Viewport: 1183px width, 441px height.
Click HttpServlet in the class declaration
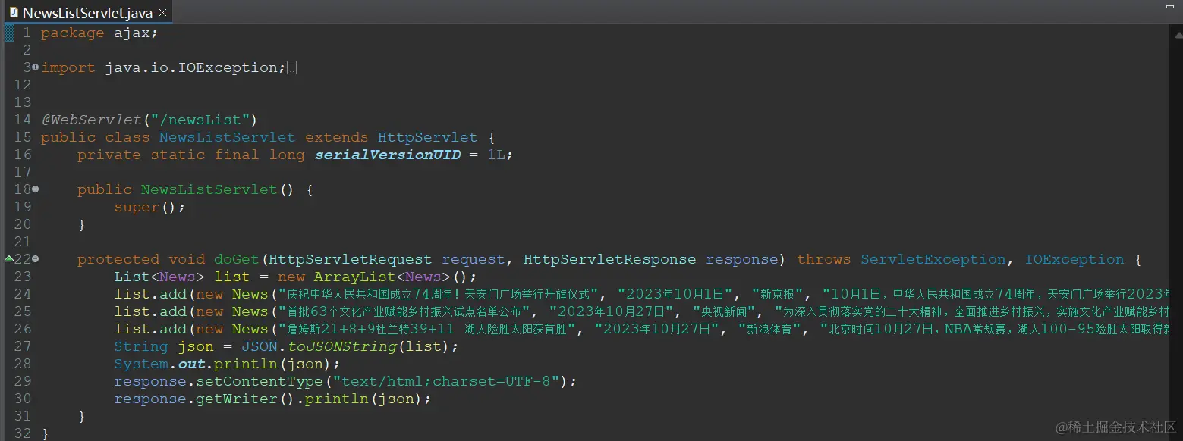coord(427,137)
